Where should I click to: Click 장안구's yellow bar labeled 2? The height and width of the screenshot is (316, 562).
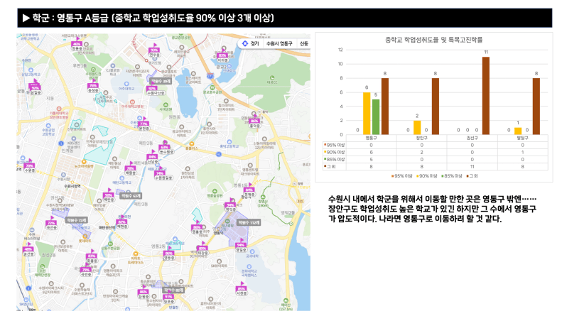pos(417,128)
